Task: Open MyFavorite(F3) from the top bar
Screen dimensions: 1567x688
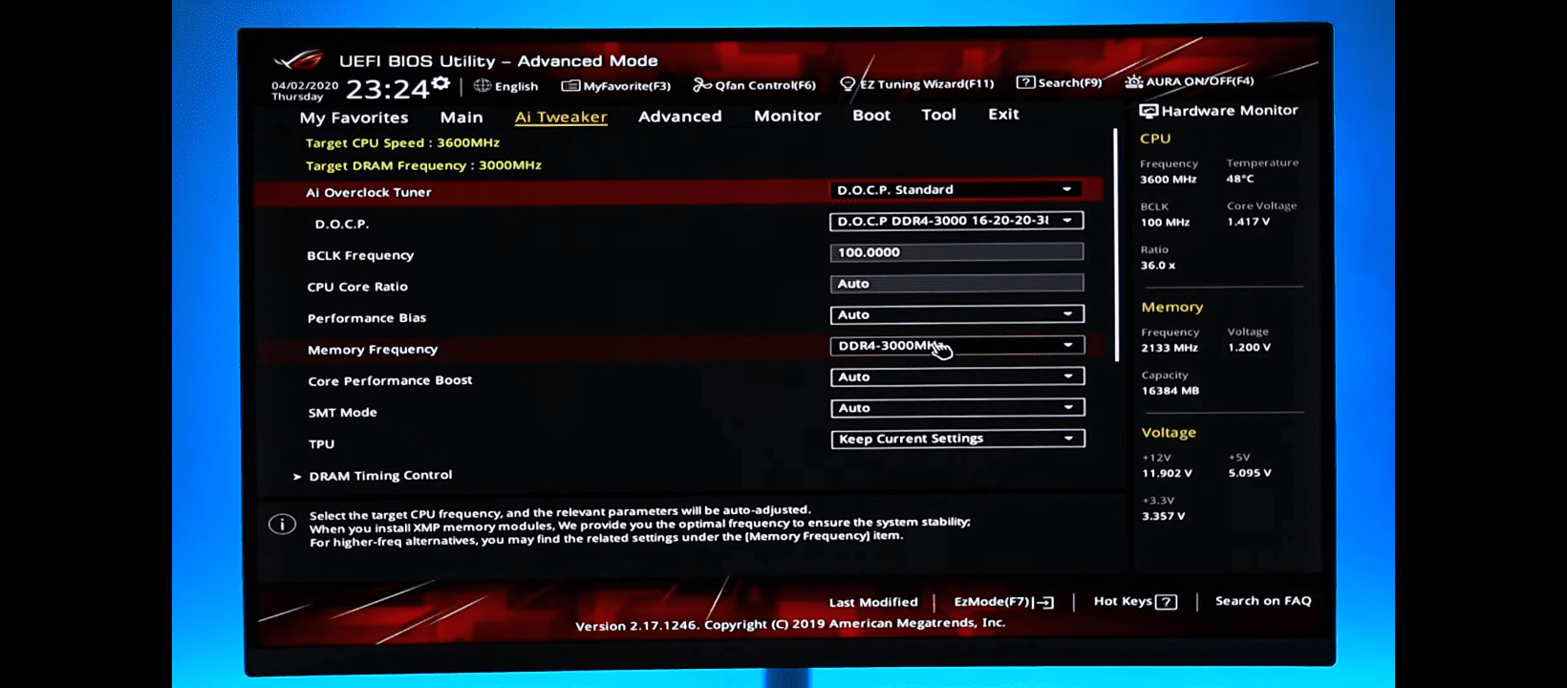Action: coord(616,86)
